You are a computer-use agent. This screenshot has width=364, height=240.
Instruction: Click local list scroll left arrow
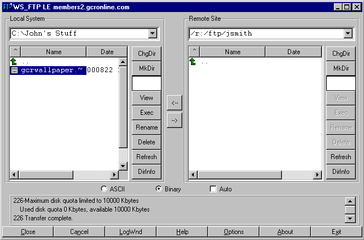[14, 174]
